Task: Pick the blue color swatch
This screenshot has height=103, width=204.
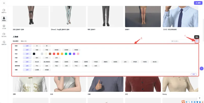Action: click(x=70, y=54)
